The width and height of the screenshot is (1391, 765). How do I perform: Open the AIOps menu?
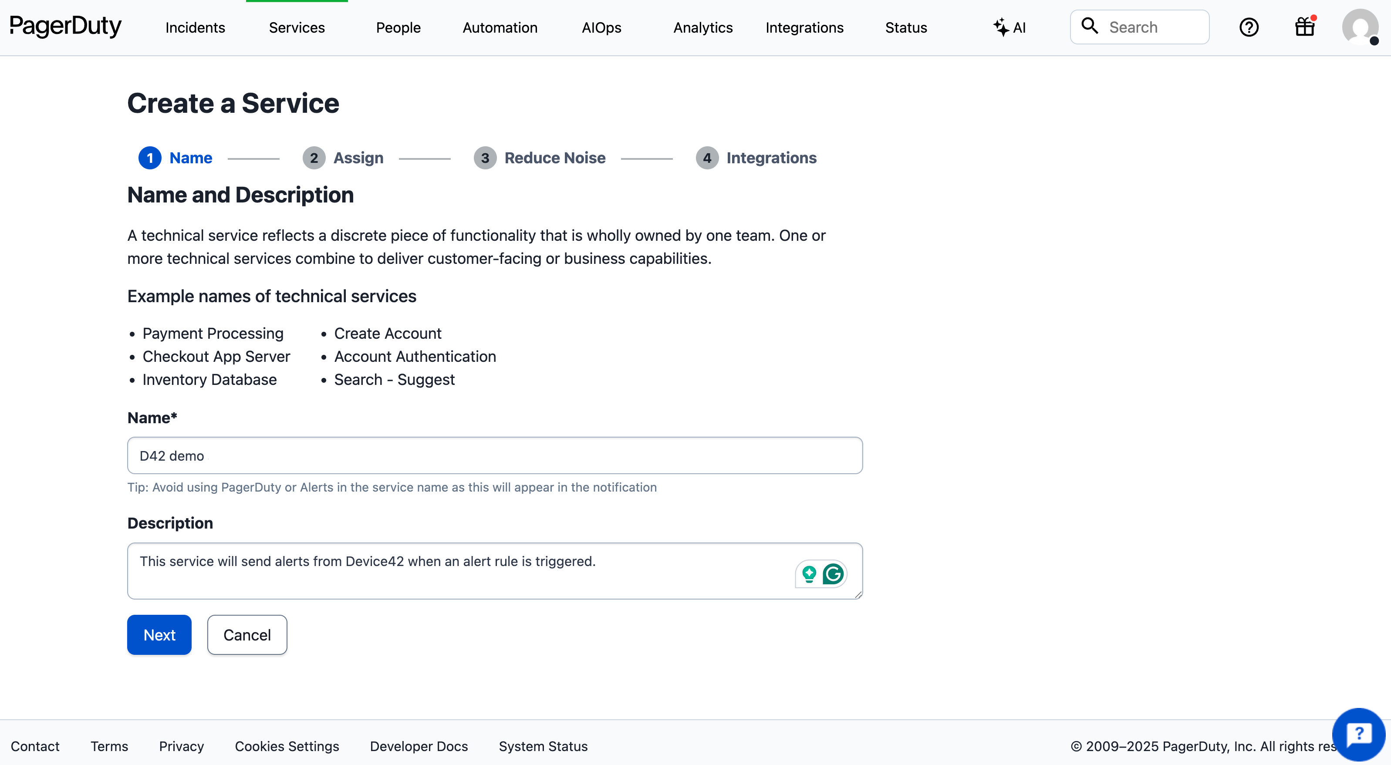[x=601, y=27]
